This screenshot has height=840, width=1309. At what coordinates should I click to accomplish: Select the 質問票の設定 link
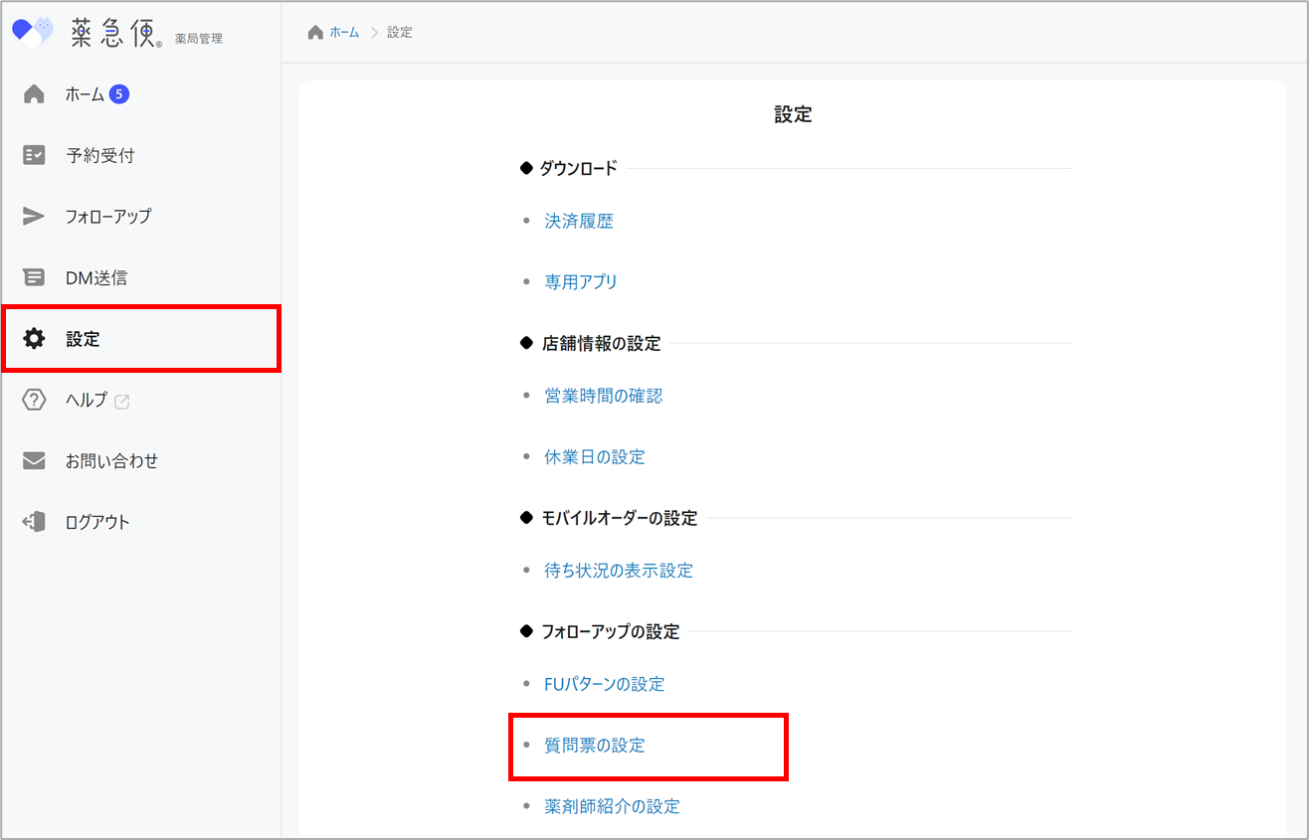[x=595, y=746]
